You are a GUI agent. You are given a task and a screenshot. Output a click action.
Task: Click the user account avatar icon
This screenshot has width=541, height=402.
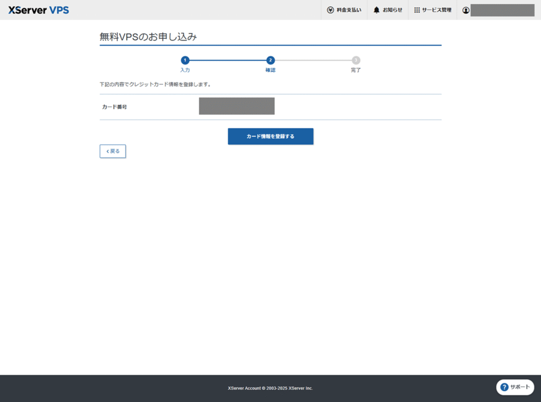(x=466, y=10)
